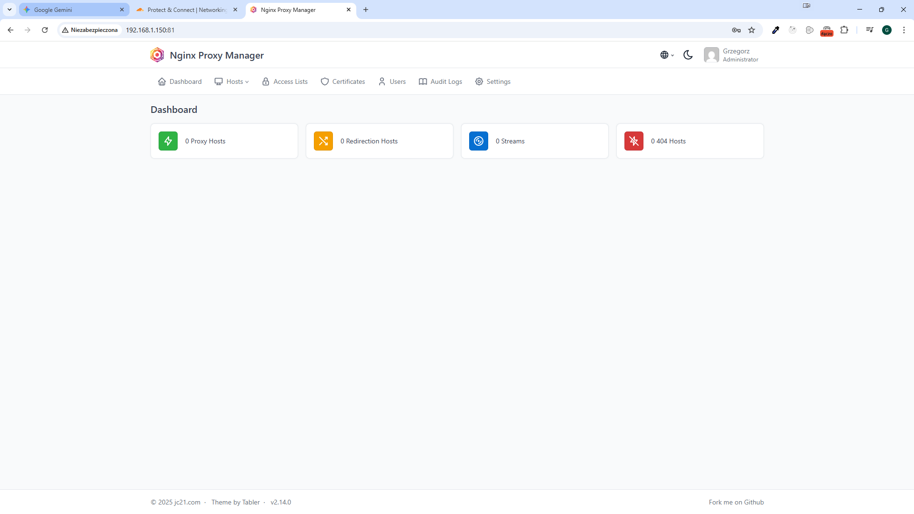The image size is (914, 514).
Task: Open the Access Lists page
Action: (285, 81)
